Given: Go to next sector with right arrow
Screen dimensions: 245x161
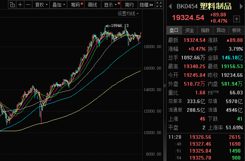Looking at the screenshot, I should pos(241,7).
